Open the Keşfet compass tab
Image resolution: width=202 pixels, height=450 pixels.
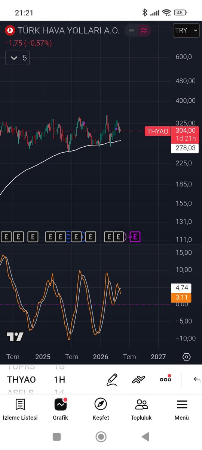101,409
